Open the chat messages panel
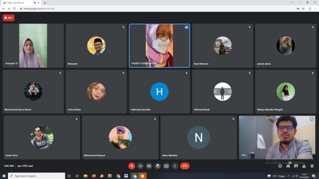319x179 pixels. pyautogui.click(x=296, y=166)
